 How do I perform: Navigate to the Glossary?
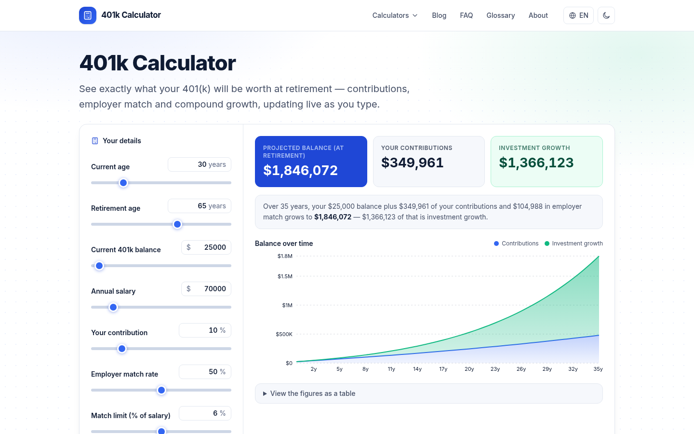501,15
